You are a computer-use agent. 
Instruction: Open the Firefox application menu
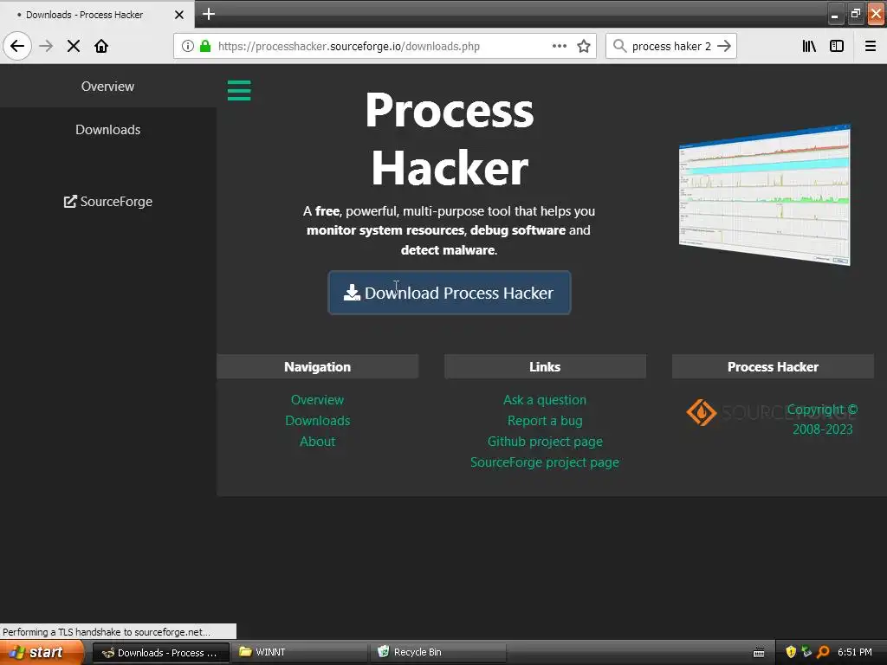[x=871, y=46]
